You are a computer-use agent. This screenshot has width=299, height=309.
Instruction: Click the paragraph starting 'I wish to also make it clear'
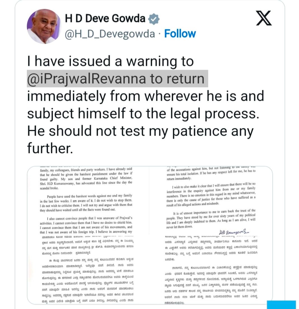211,194
